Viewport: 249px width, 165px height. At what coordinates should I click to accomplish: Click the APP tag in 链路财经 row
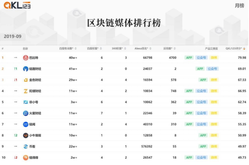coord(200,69)
